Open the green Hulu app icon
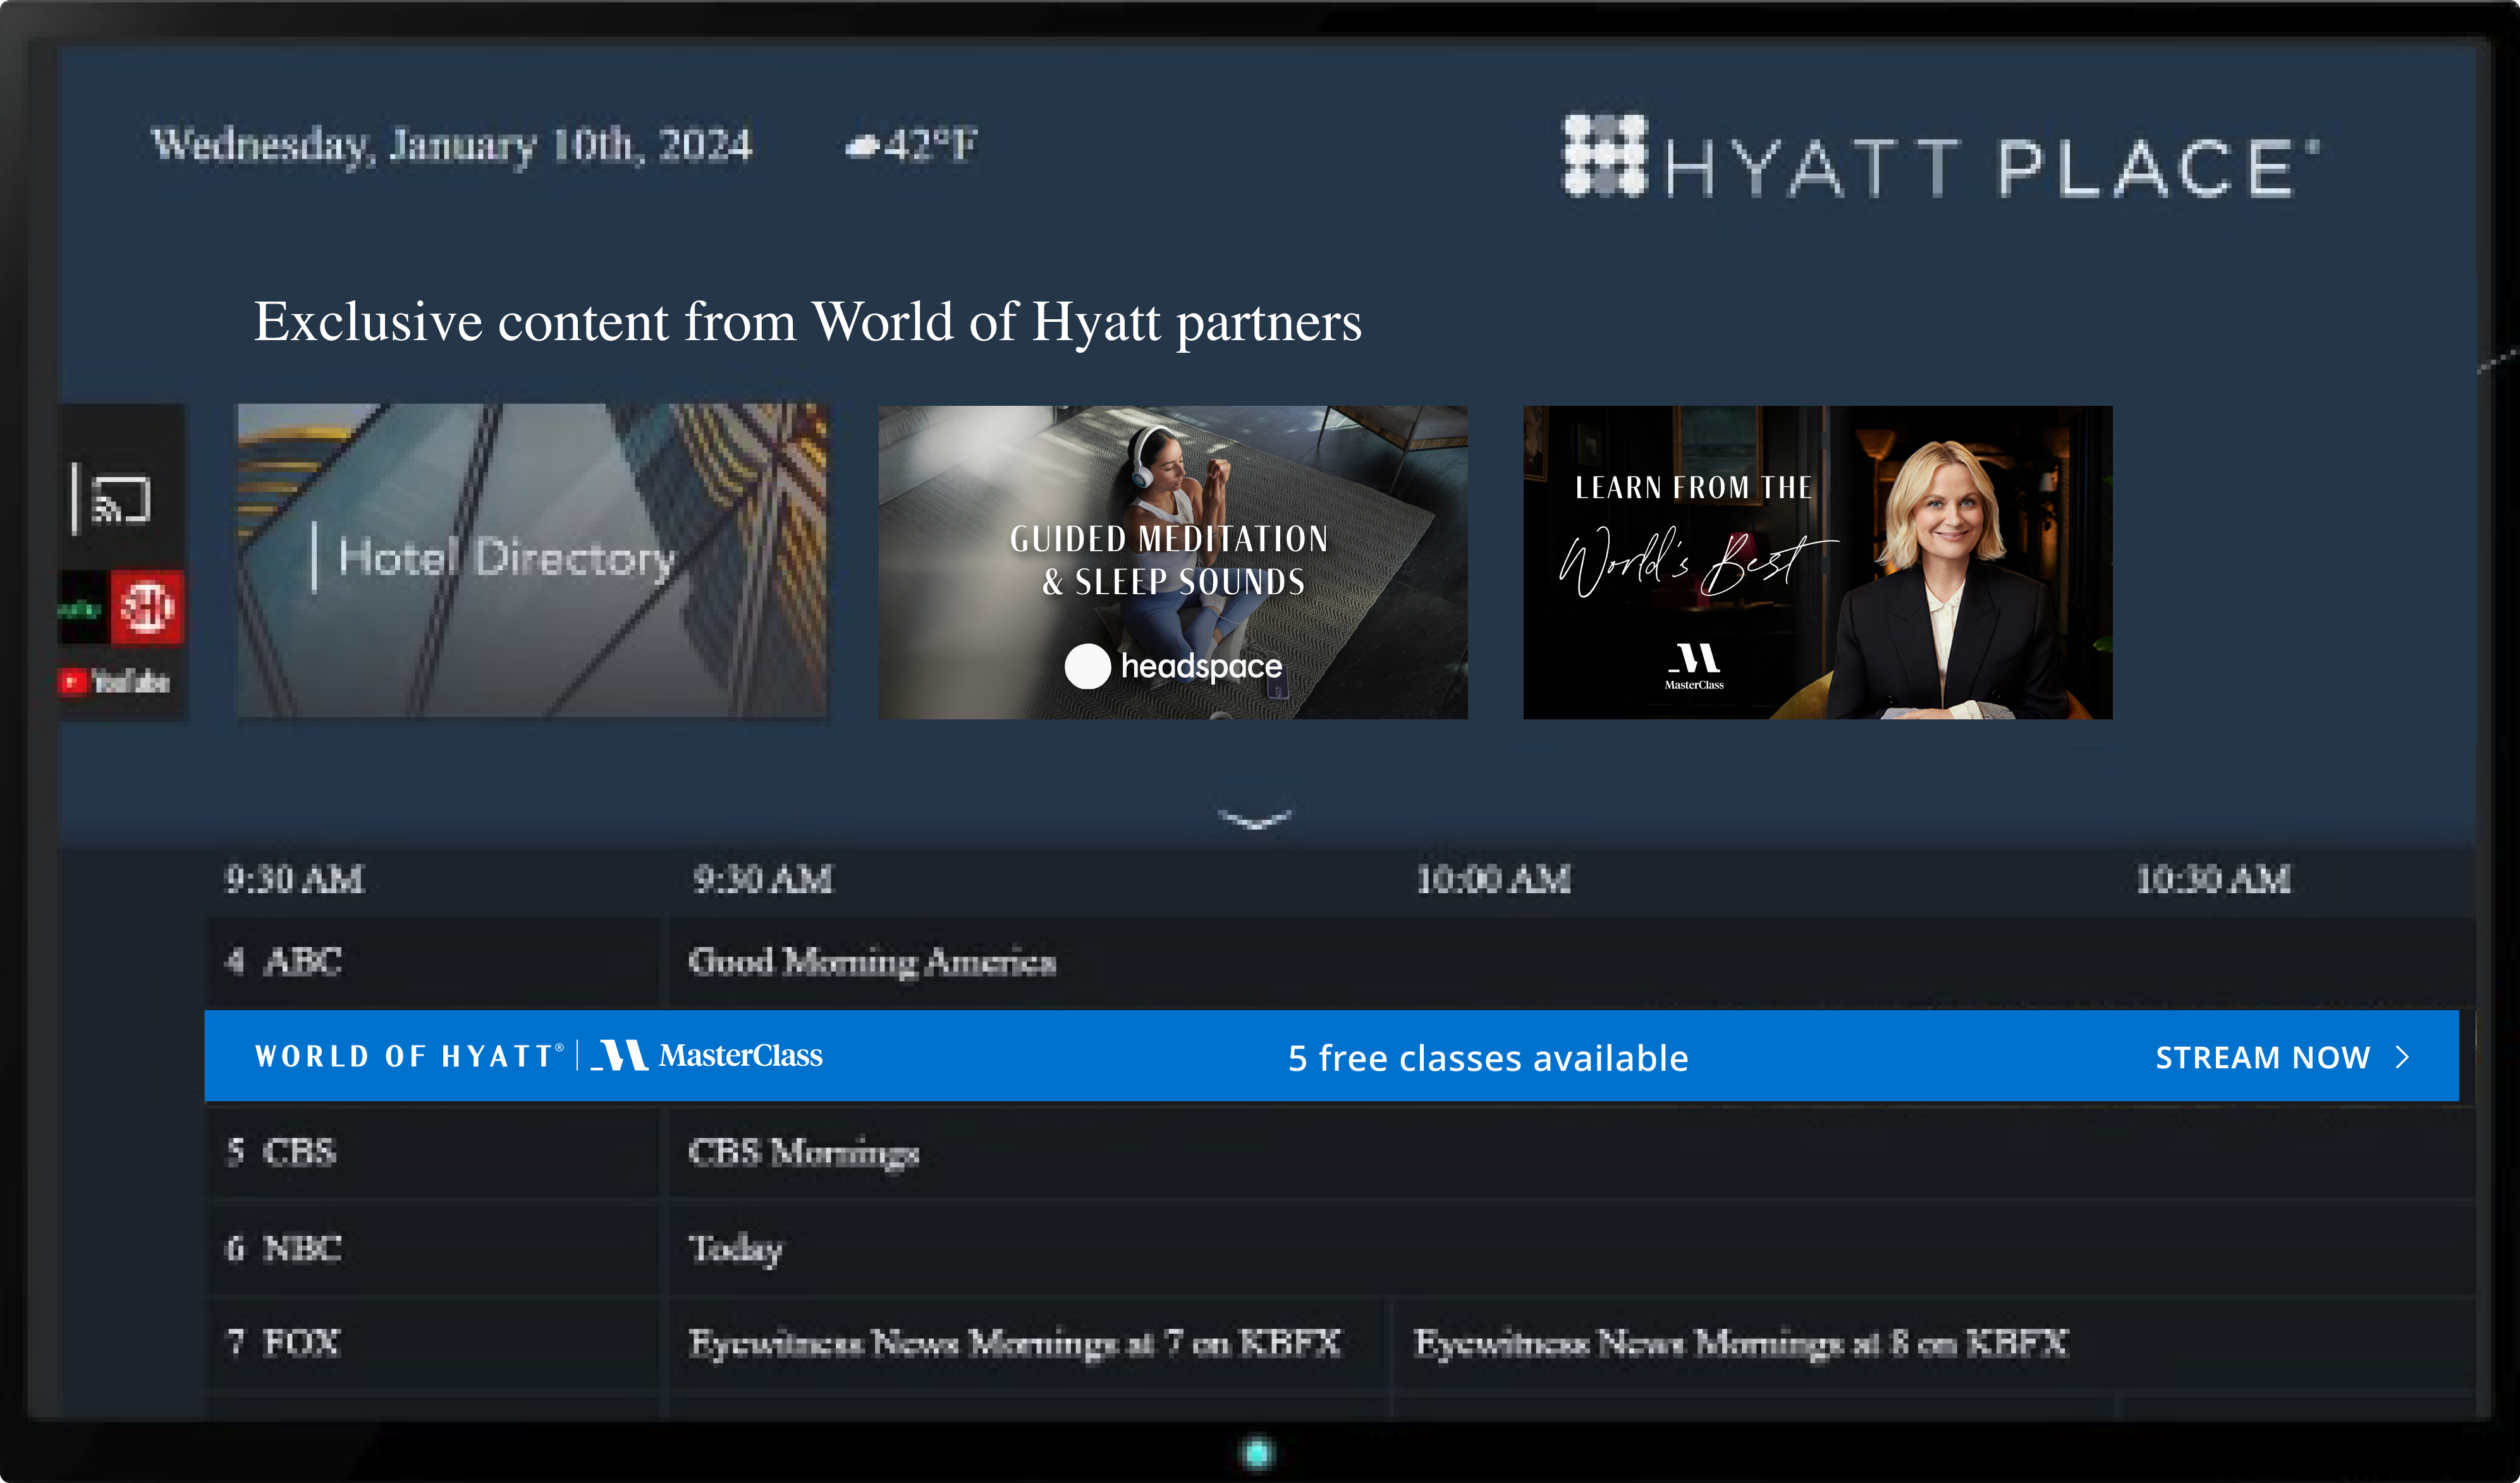Viewport: 2520px width, 1483px height. click(x=83, y=607)
